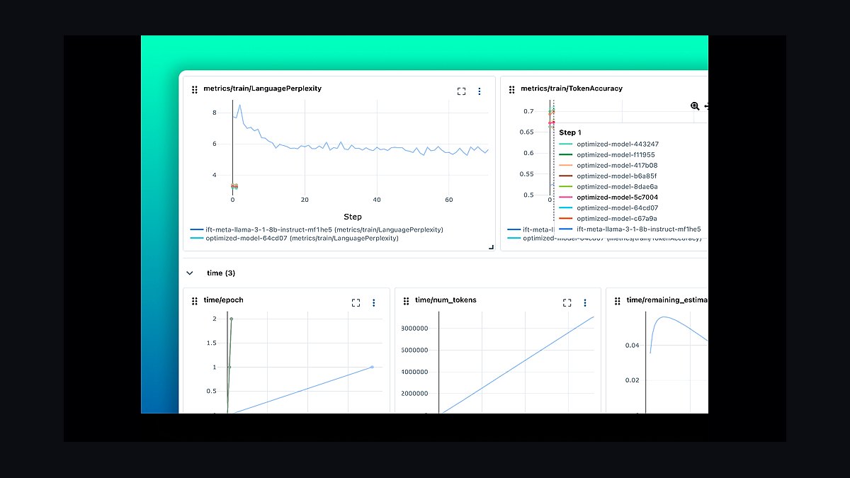This screenshot has width=850, height=478.
Task: Open LanguagePerplexity chart kebab menu
Action: [480, 91]
